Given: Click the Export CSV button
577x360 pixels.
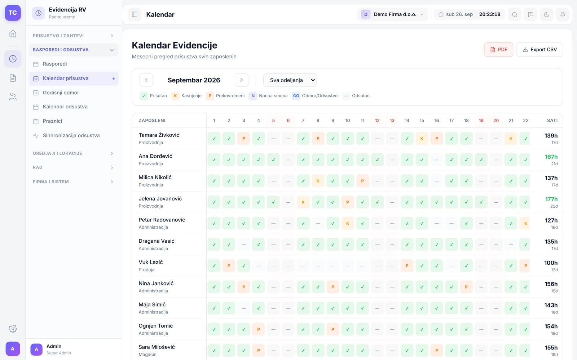Looking at the screenshot, I should tap(539, 50).
